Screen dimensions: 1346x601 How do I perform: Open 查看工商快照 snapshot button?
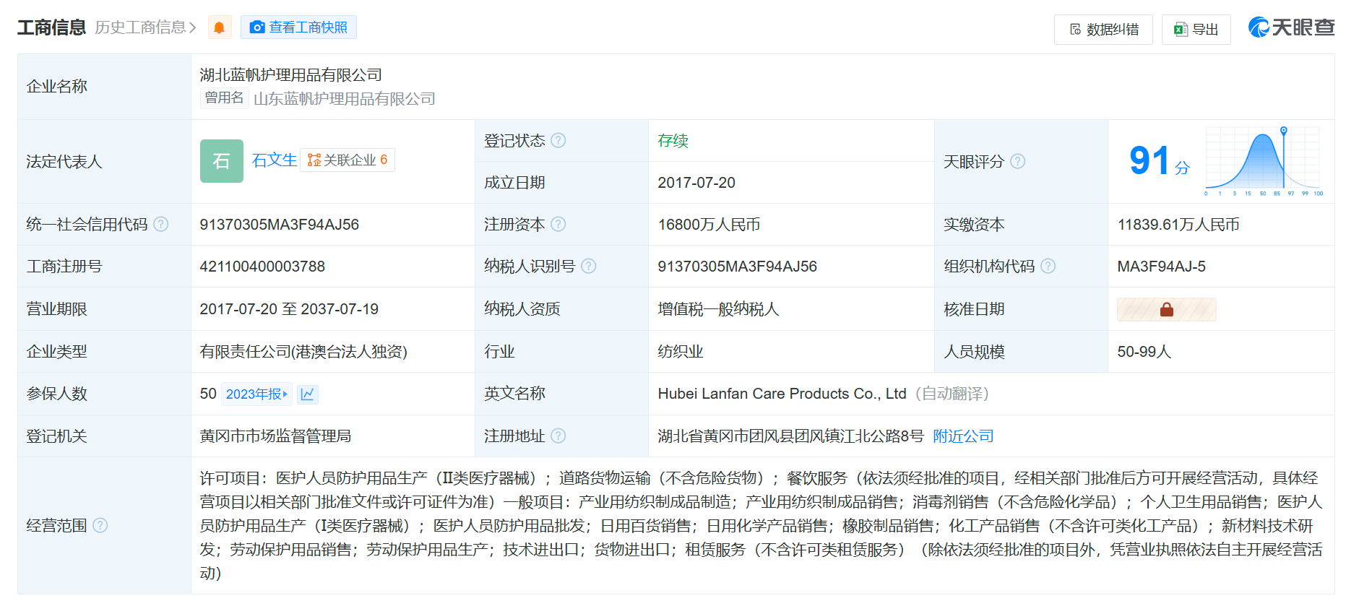(298, 27)
